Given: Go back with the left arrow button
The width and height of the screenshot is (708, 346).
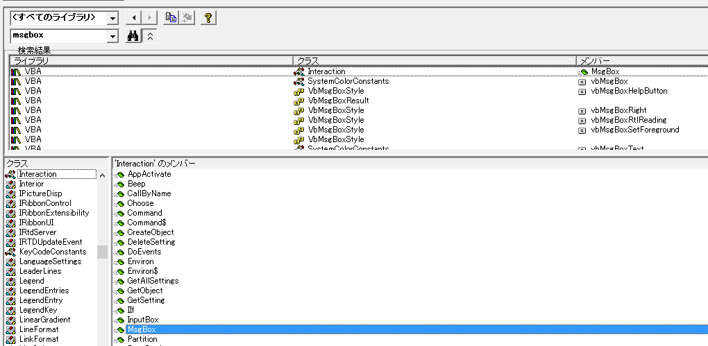Looking at the screenshot, I should [x=133, y=18].
